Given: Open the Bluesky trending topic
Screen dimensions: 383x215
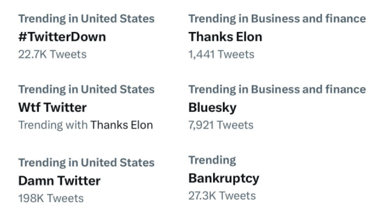Looking at the screenshot, I should [212, 108].
